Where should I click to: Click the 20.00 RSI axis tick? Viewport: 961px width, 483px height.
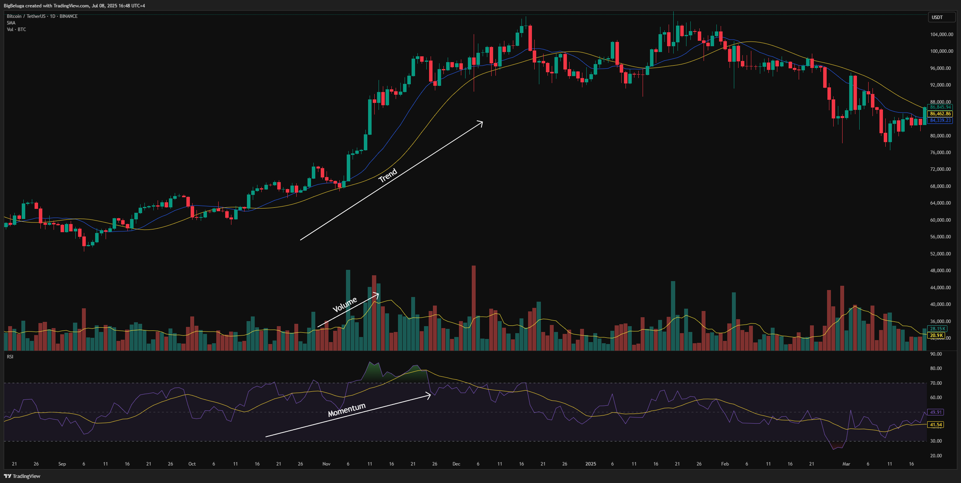936,456
